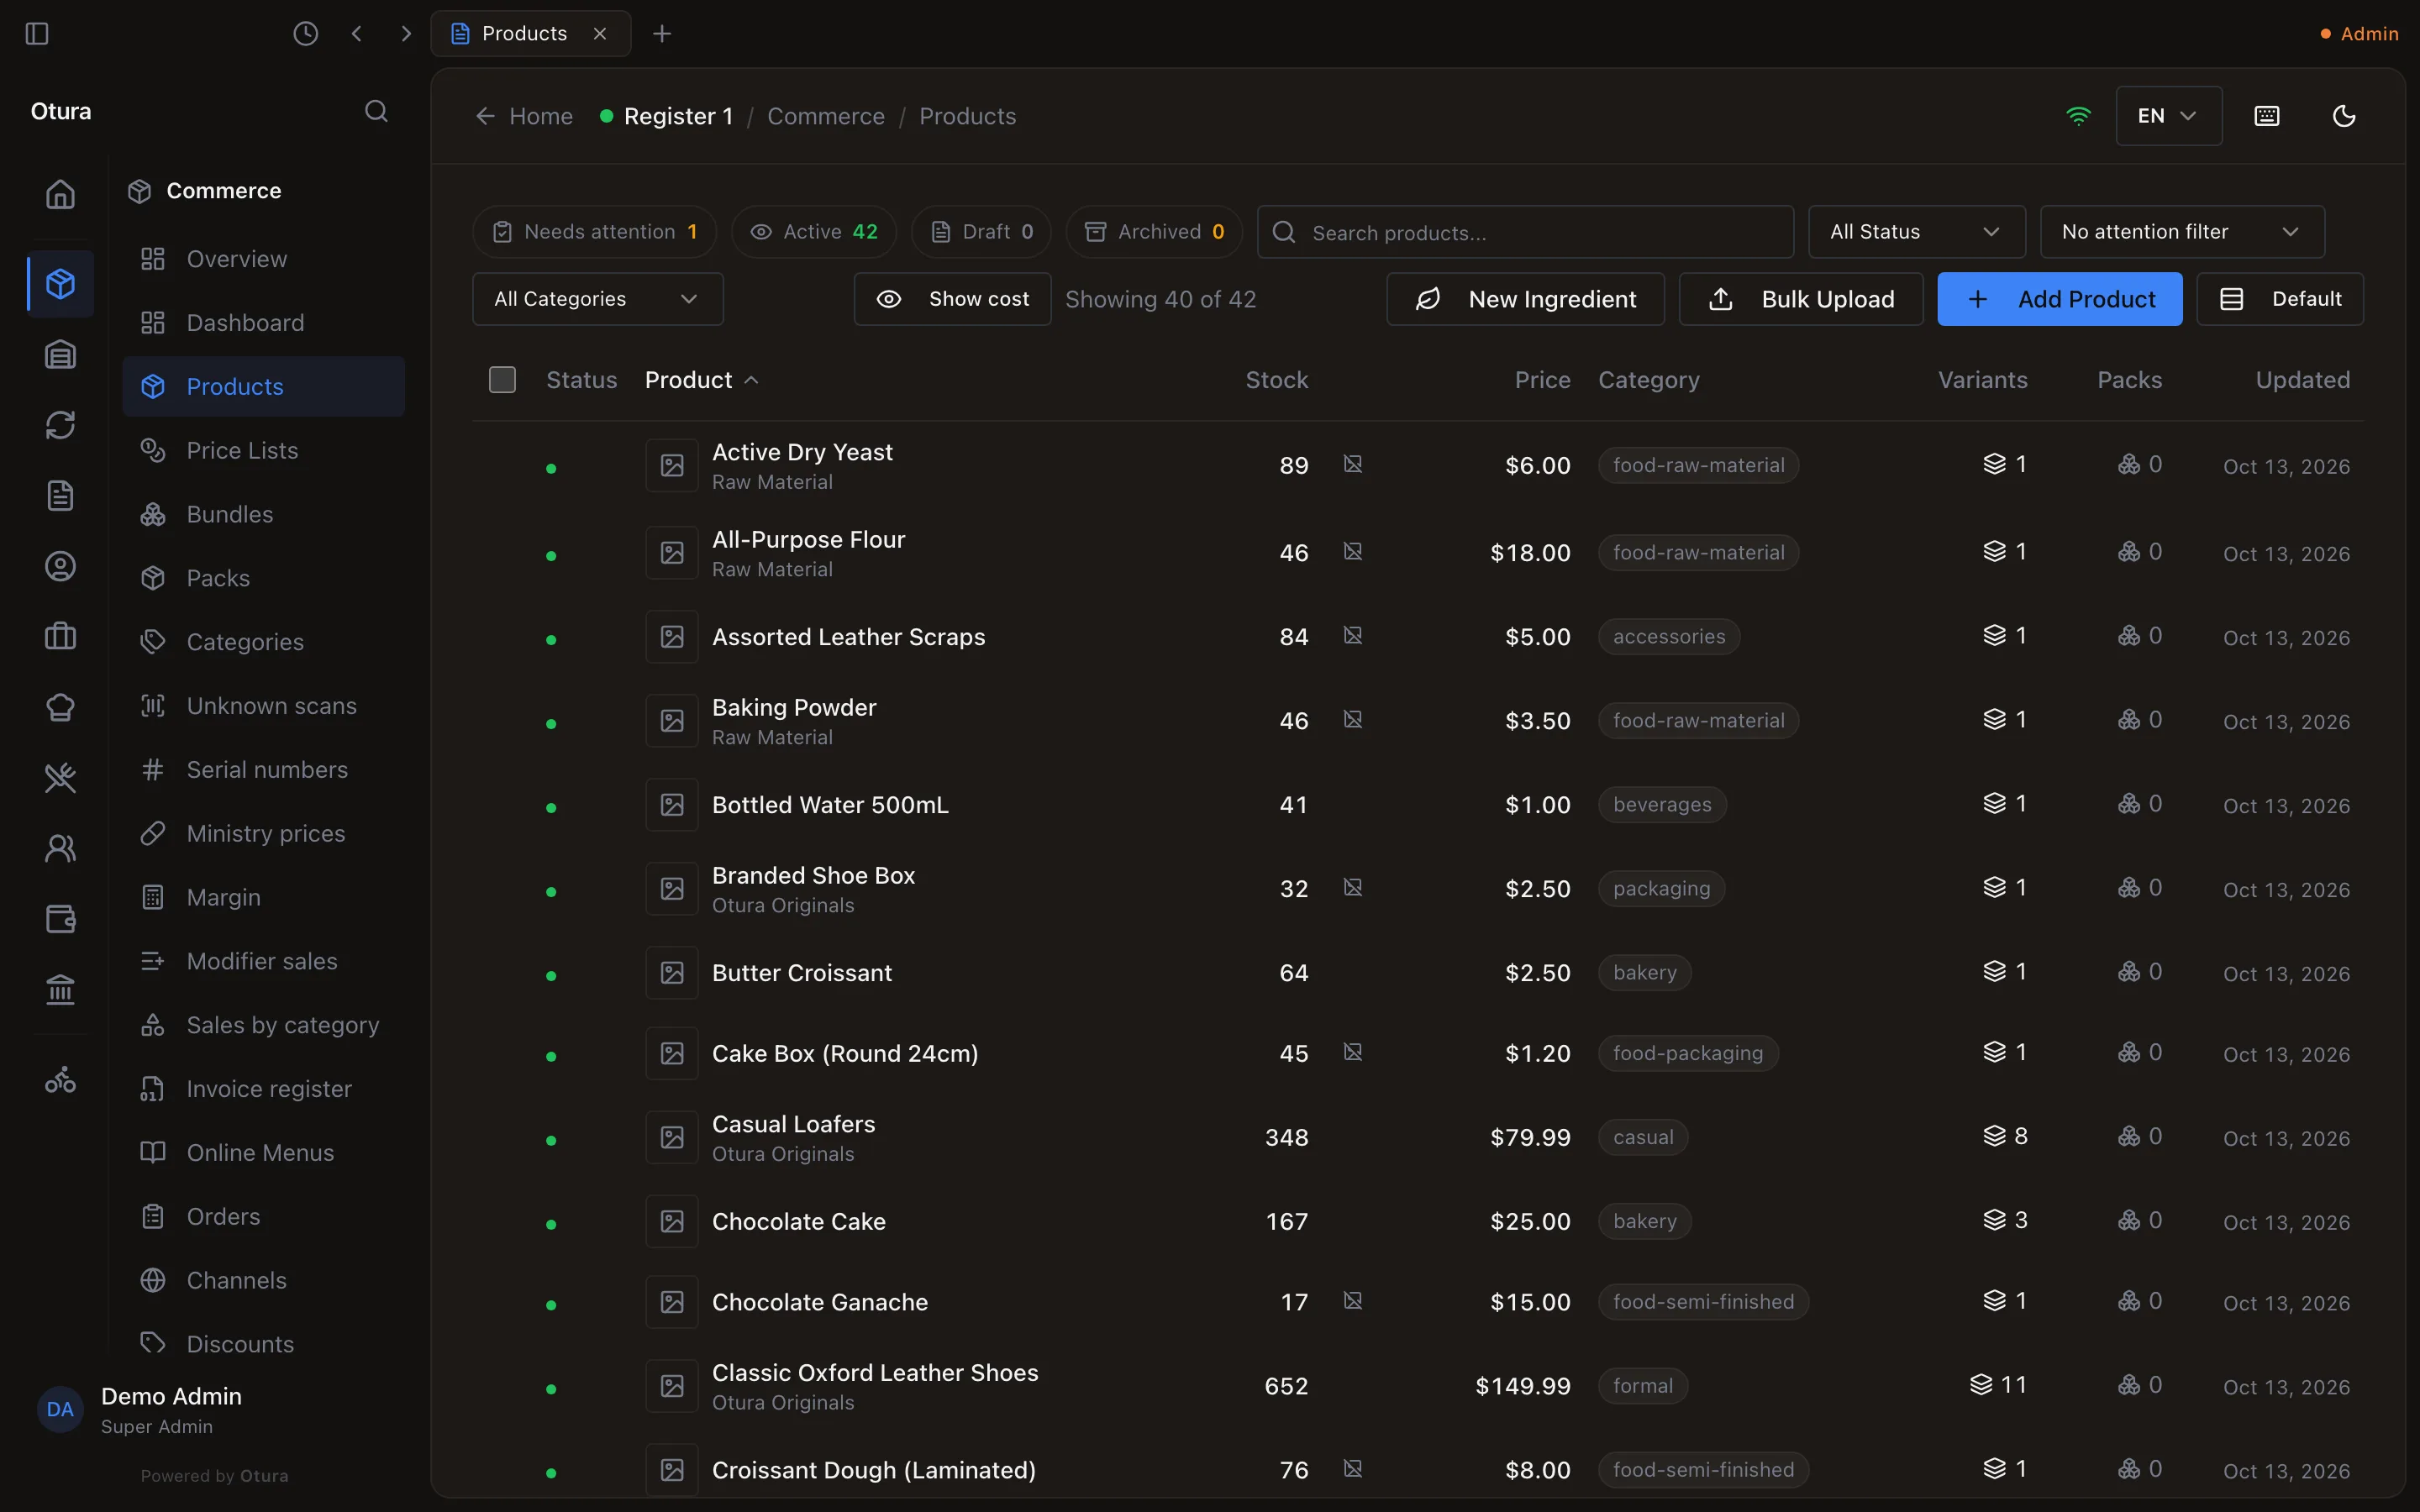Open Bundles in the Commerce menu
Screen dimensions: 2420x1512
(x=264, y=514)
